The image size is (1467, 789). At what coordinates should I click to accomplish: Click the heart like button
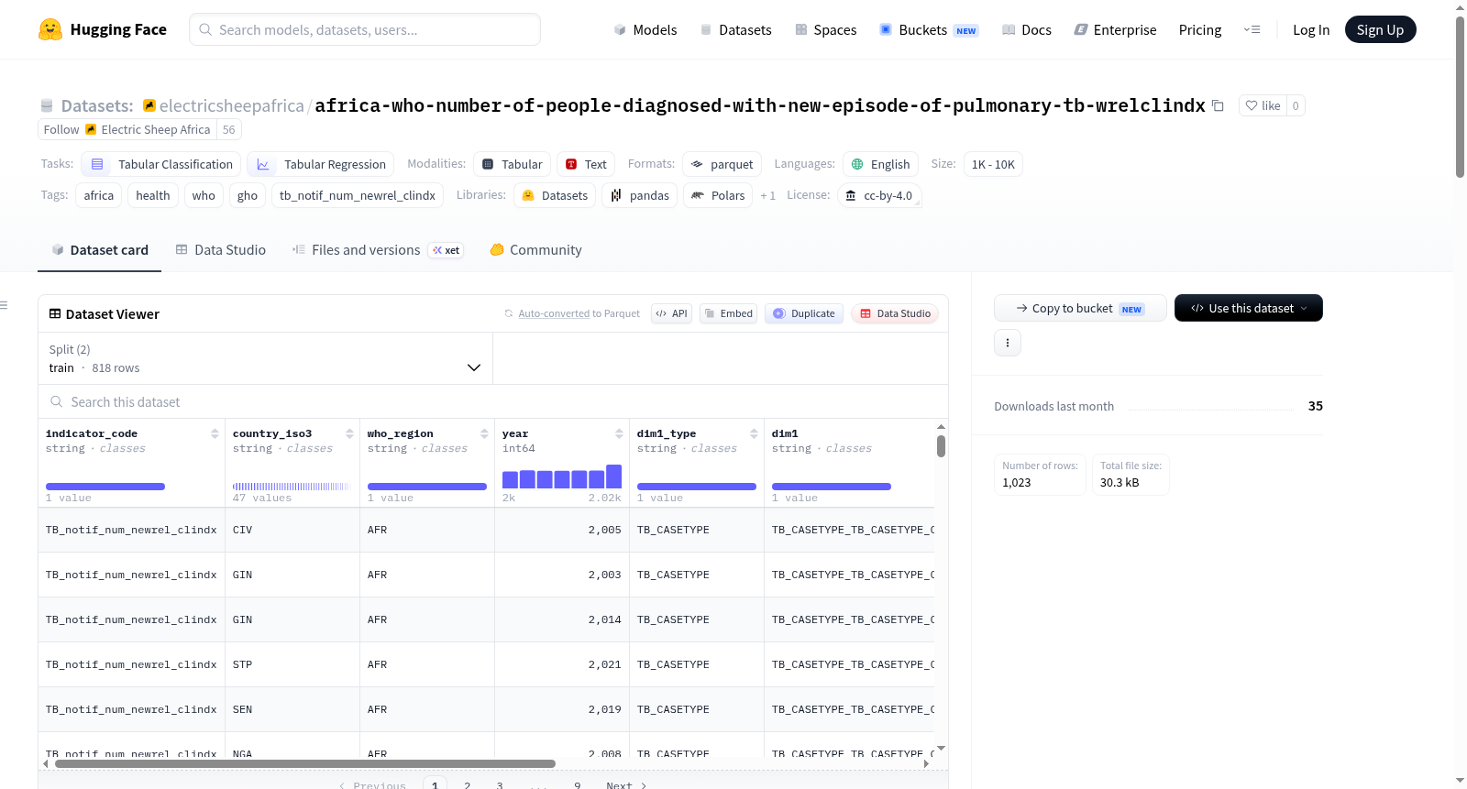(1263, 105)
